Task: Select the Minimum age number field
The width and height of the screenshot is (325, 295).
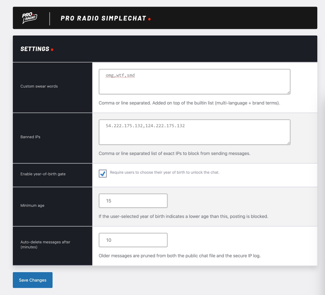Action: point(133,201)
